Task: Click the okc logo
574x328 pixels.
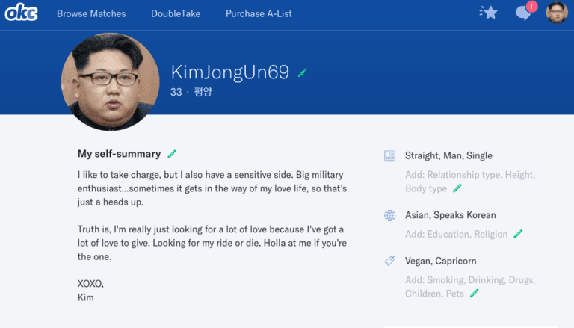Action: (x=21, y=13)
